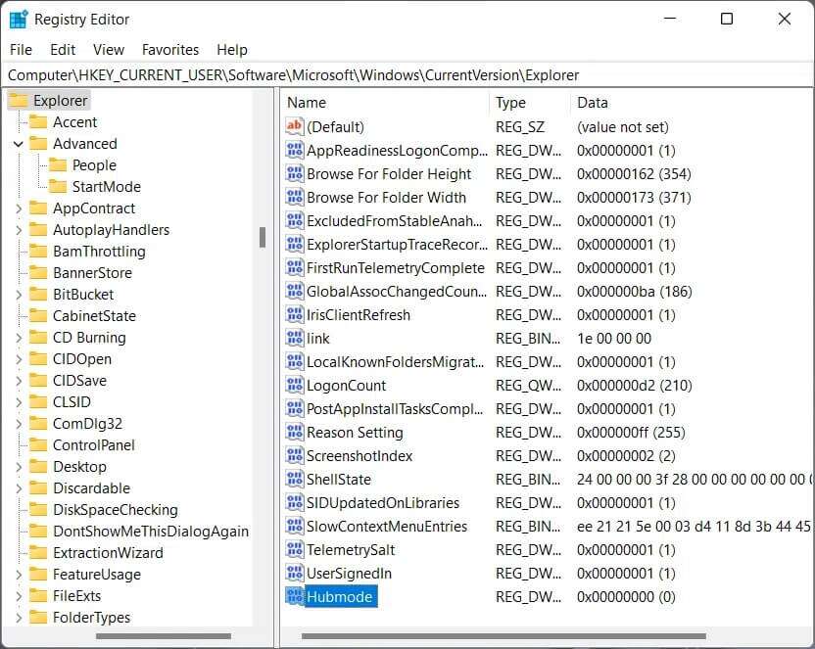
Task: Click the FirstRunTelemetryComplete value icon
Action: coord(294,267)
